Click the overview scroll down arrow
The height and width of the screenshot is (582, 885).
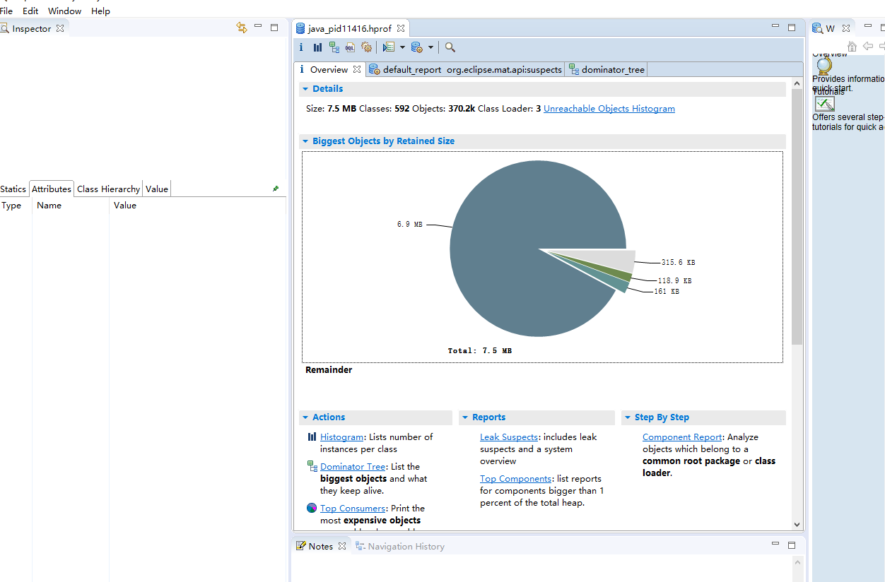797,525
